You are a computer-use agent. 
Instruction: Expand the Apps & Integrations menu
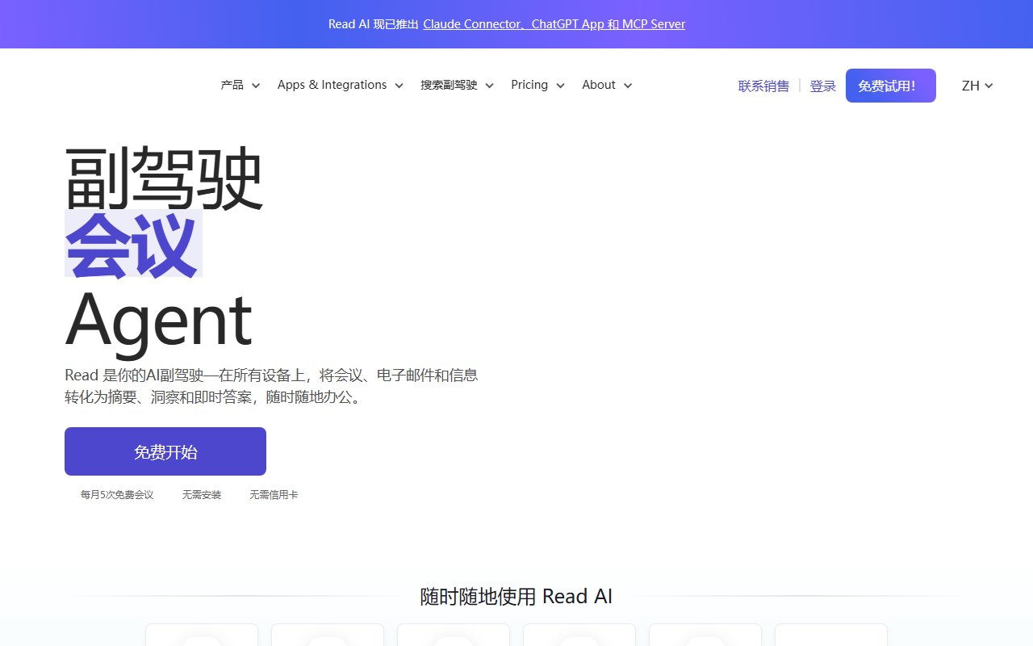pos(340,85)
